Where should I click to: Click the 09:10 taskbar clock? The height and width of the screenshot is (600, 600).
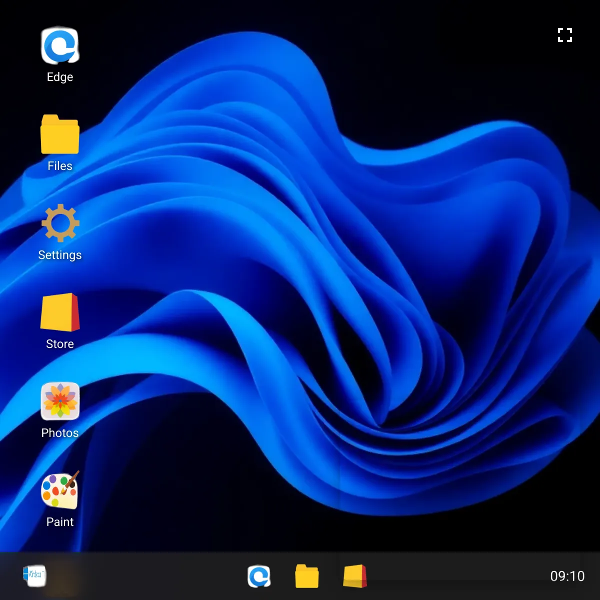(x=567, y=576)
